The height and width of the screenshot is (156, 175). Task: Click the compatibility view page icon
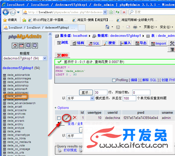click(111, 12)
